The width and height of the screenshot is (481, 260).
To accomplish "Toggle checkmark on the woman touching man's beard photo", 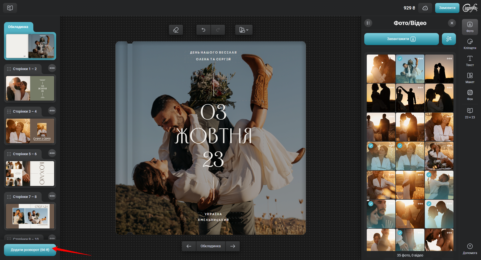I will [x=371, y=204].
